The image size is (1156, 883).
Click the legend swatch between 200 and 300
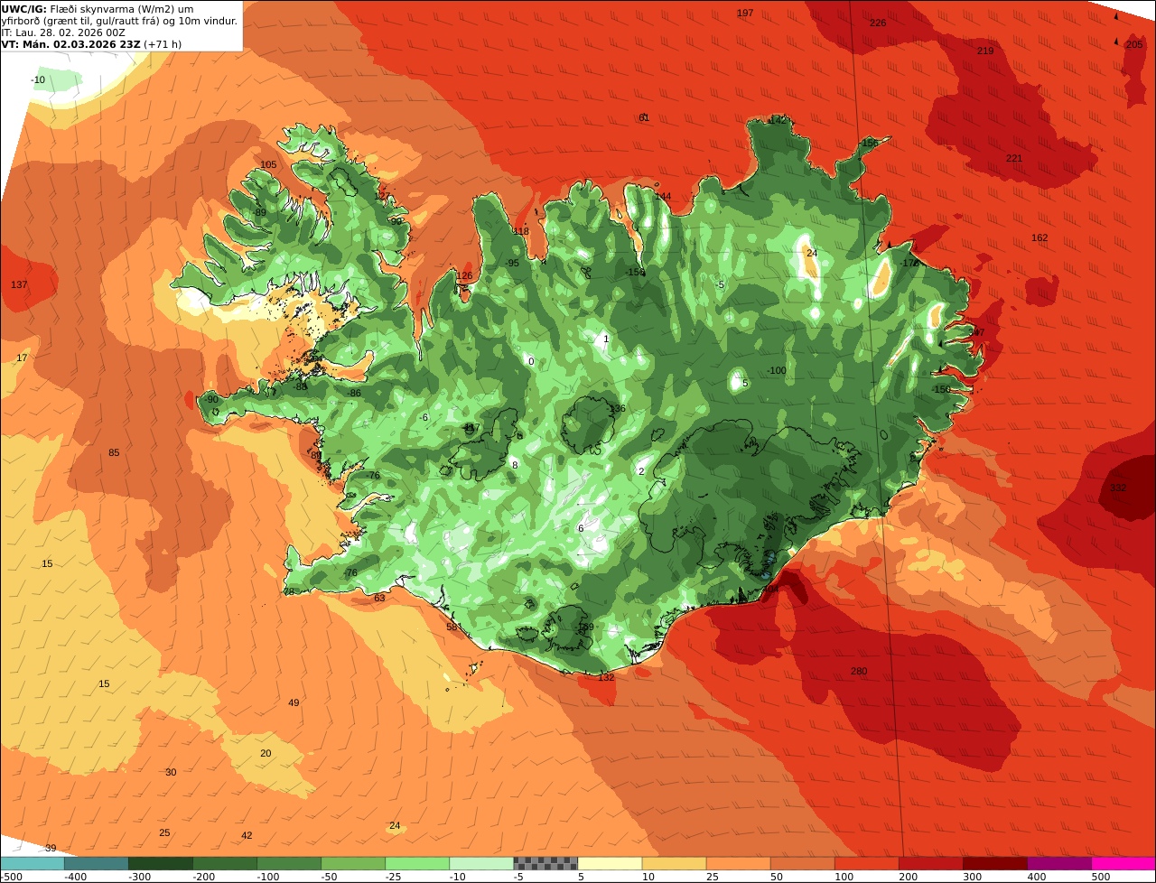929,863
